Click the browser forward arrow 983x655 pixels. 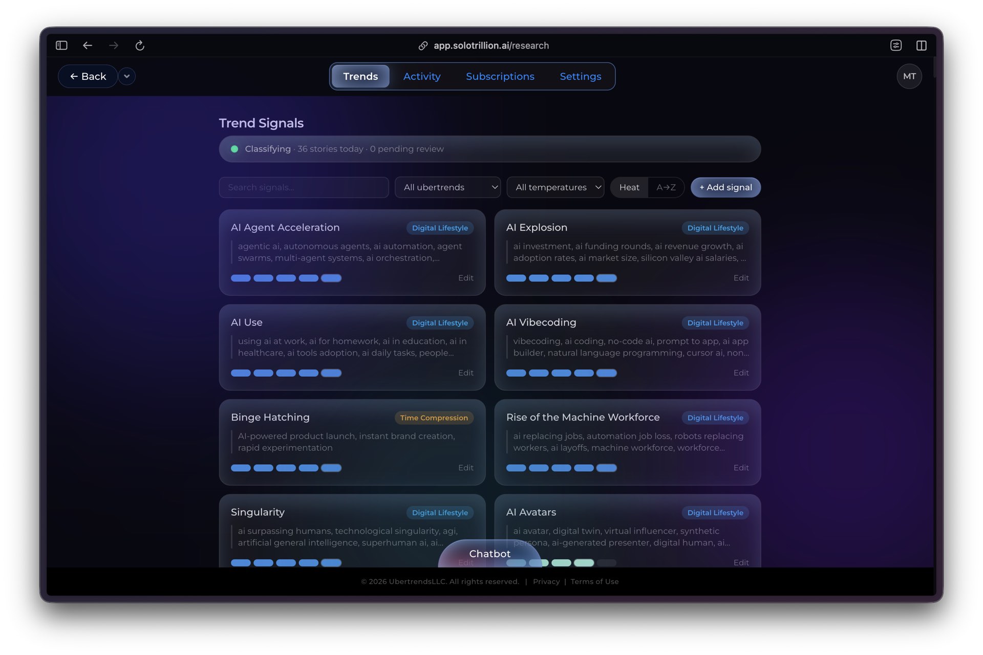pyautogui.click(x=114, y=46)
